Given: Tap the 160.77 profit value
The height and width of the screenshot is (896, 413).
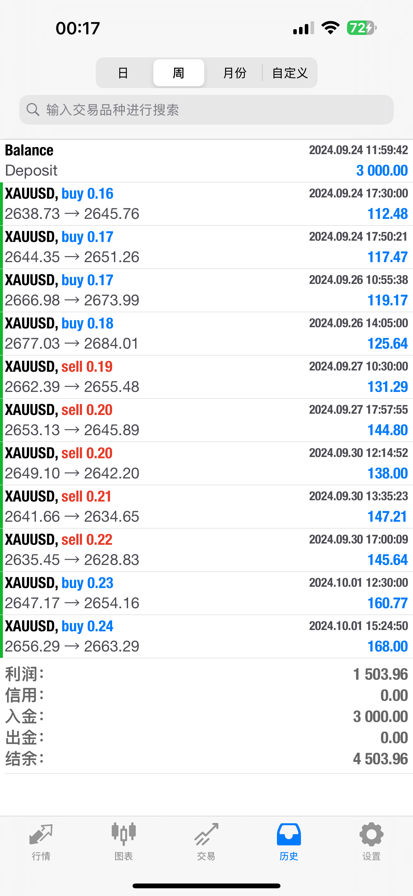Looking at the screenshot, I should (388, 603).
